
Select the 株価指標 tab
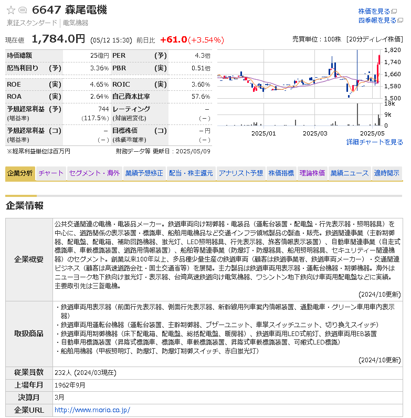click(x=281, y=173)
